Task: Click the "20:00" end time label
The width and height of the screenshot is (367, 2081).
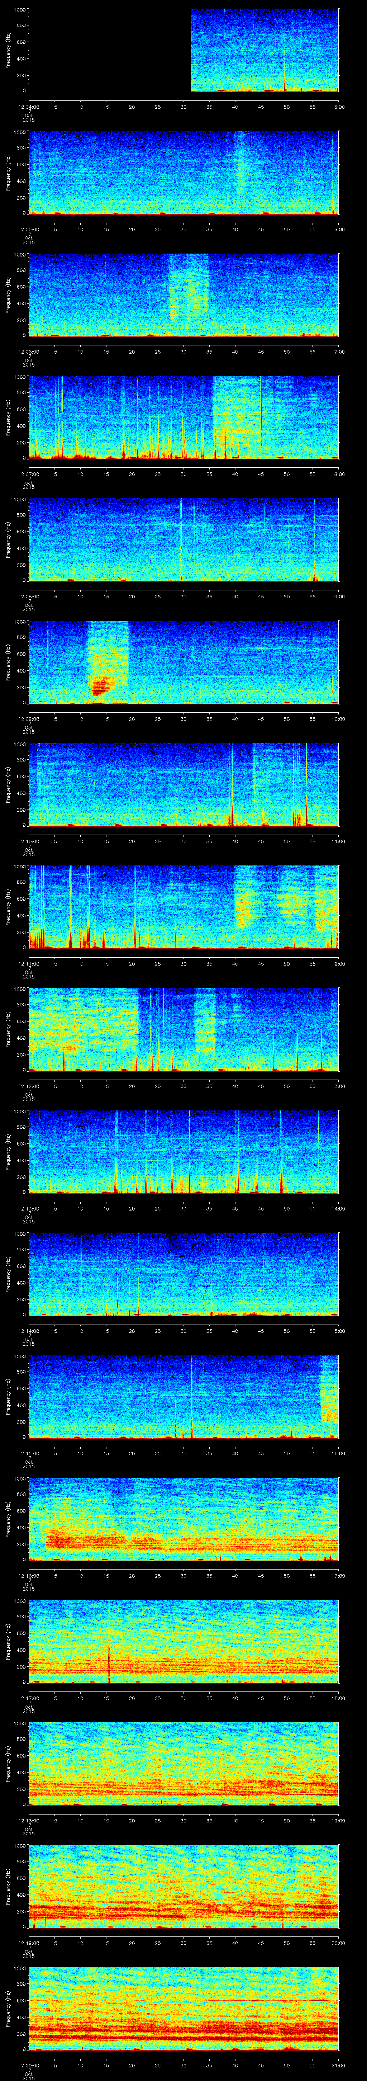Action: tap(339, 1942)
